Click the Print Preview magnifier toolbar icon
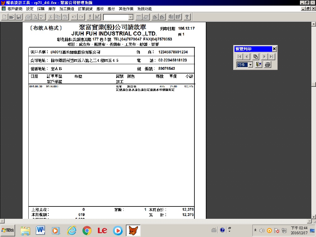Viewport: 316px width, 237px height. click(35, 17)
